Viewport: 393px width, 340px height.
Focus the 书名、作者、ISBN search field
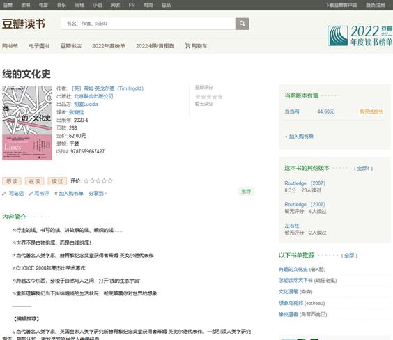point(148,24)
